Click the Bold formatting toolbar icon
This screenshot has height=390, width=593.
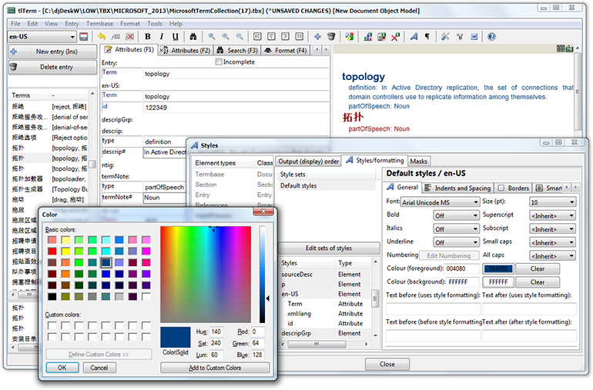(x=148, y=36)
